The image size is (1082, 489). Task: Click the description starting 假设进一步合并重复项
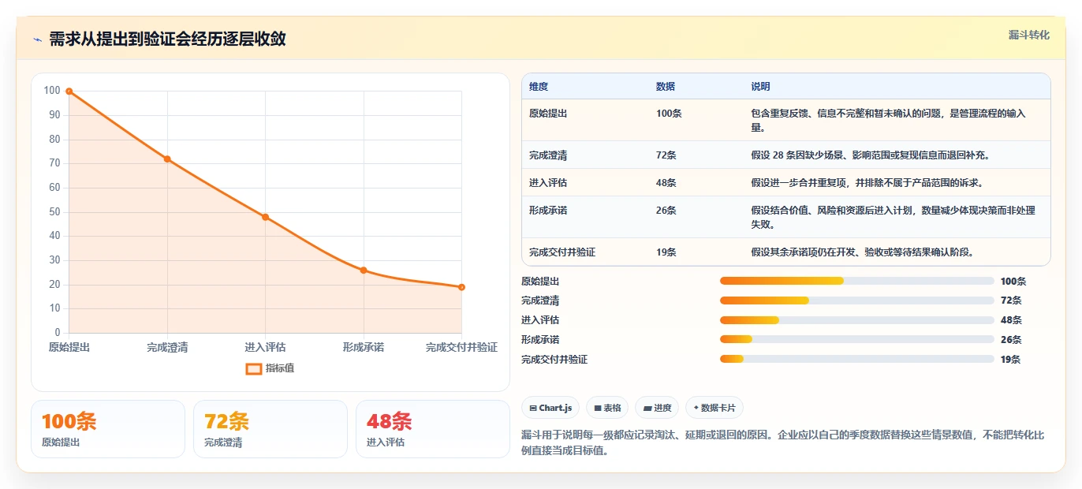coord(867,183)
